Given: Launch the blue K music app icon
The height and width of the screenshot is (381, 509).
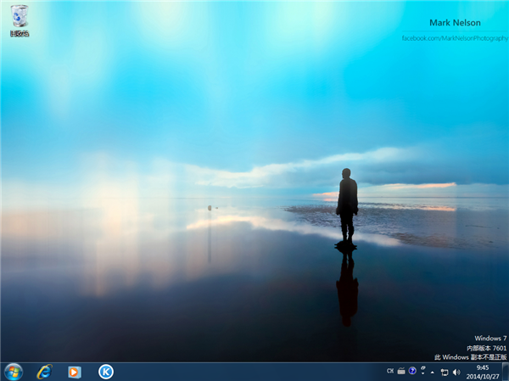Looking at the screenshot, I should tap(106, 372).
